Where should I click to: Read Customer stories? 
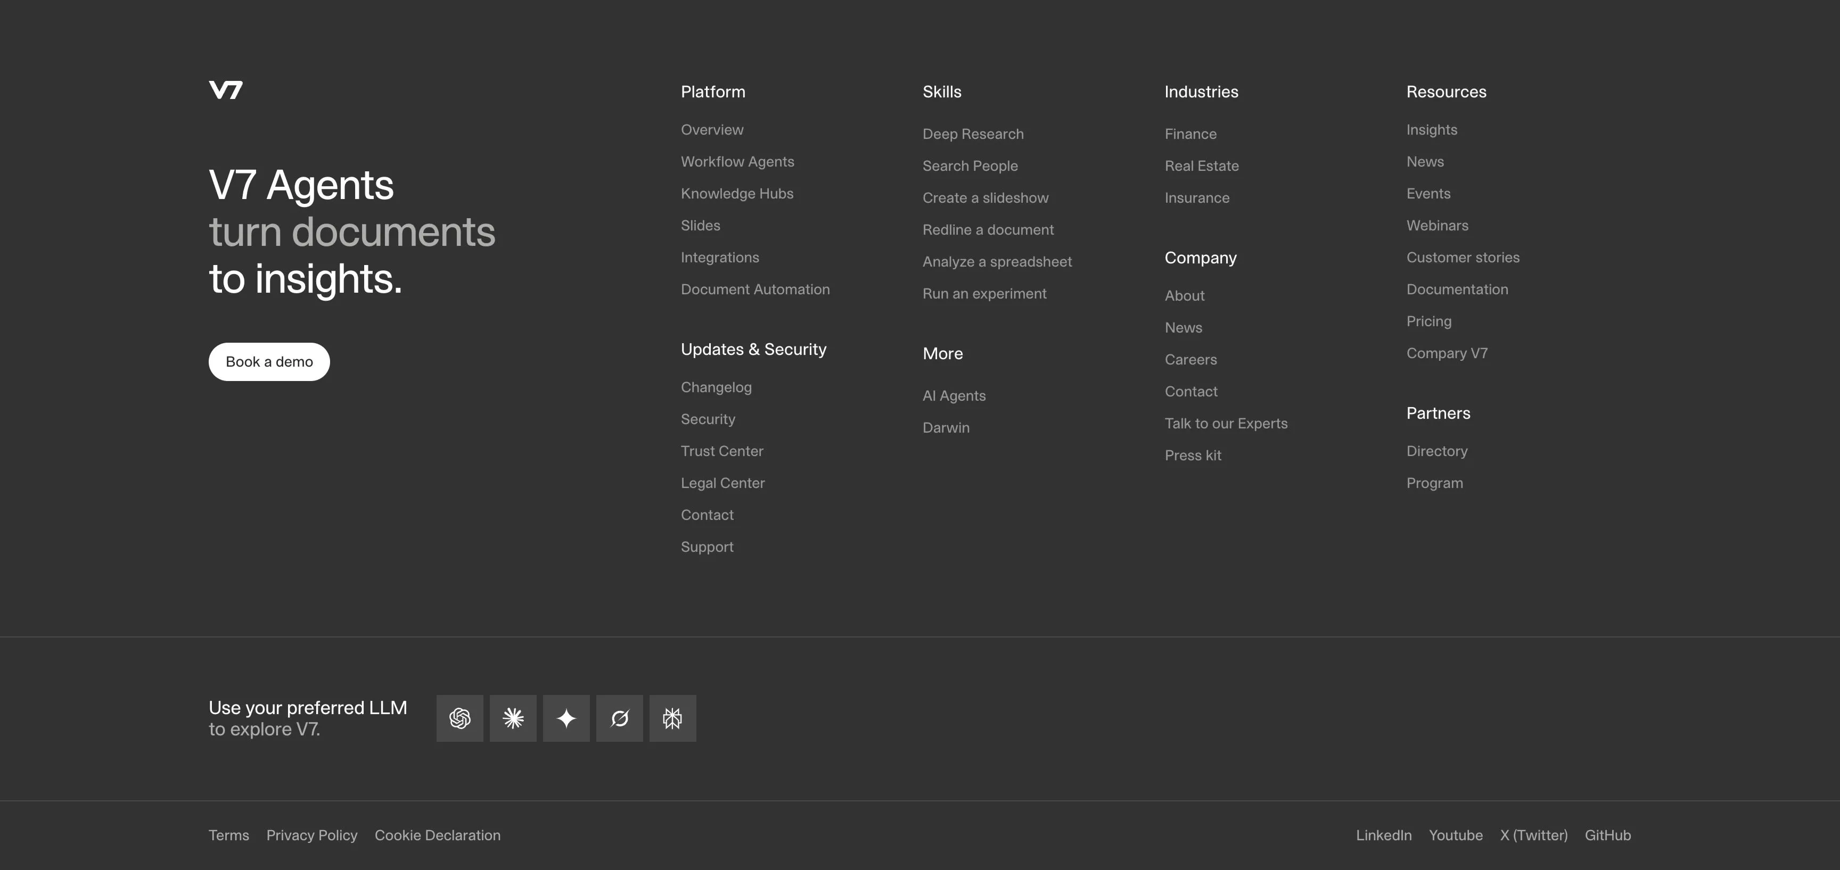coord(1463,258)
